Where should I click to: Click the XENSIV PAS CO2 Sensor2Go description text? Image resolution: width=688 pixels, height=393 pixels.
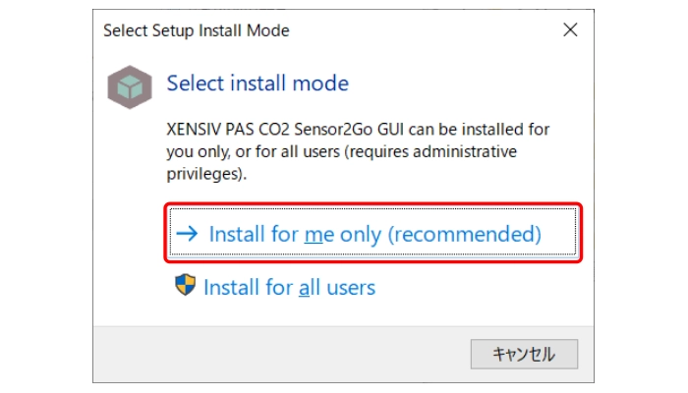click(358, 151)
